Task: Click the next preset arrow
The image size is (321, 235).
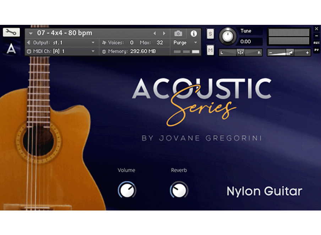Action: (x=164, y=33)
